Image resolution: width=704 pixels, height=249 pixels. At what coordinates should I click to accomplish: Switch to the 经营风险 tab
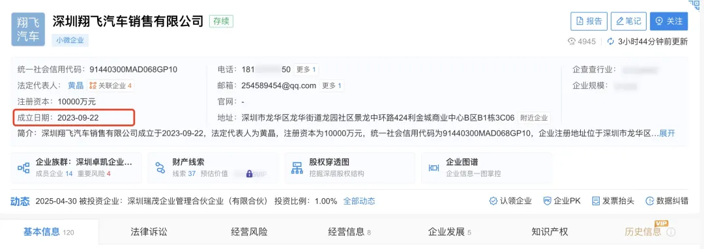coord(249,232)
